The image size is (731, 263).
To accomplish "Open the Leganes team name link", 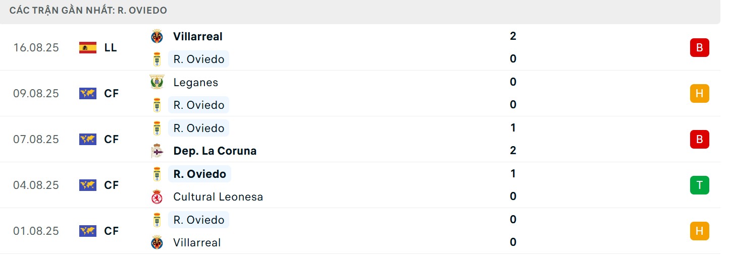I will pos(196,82).
